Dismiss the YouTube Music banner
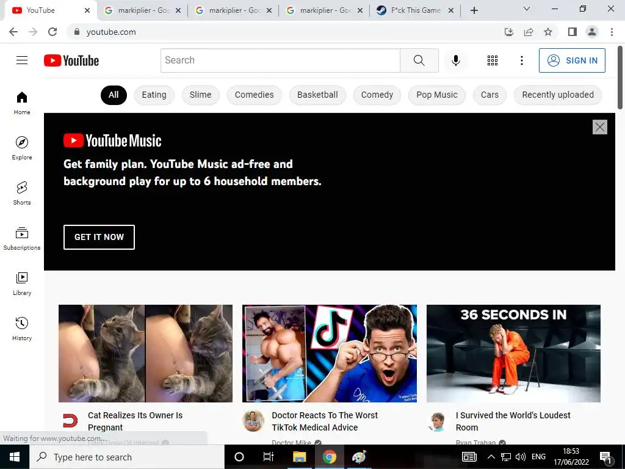The width and height of the screenshot is (625, 469). click(599, 127)
